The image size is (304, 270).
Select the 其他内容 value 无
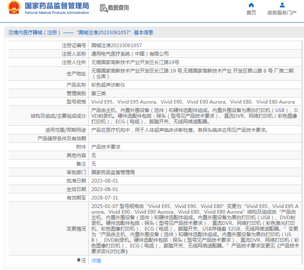pos(94,156)
